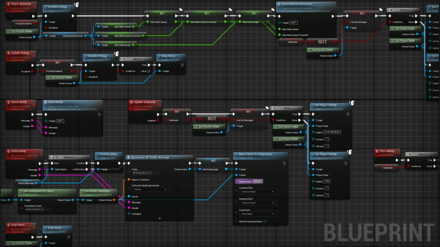Click the Instigator pin on SpawnActor node
Viewport: 440px width, 247px height.
point(129,214)
